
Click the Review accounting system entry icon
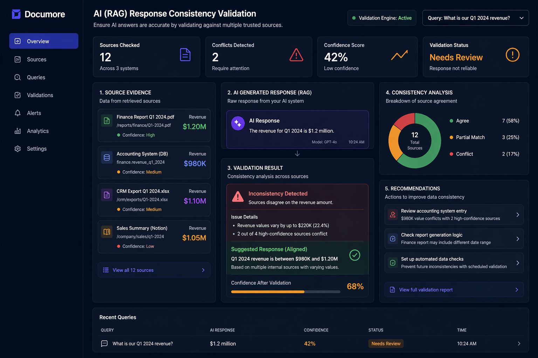tap(393, 215)
